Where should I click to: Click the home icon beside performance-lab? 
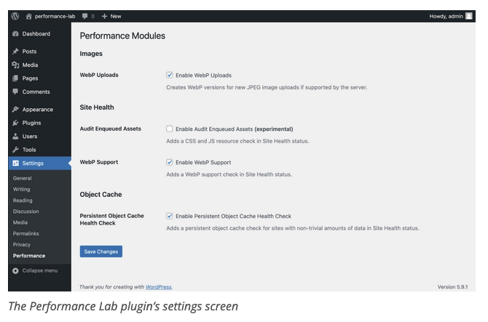click(x=28, y=16)
